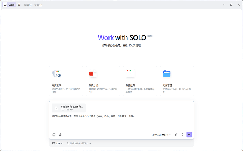Screen dimensions: 243x151
Task: Click the bar chart data icon
Action: click(130, 74)
